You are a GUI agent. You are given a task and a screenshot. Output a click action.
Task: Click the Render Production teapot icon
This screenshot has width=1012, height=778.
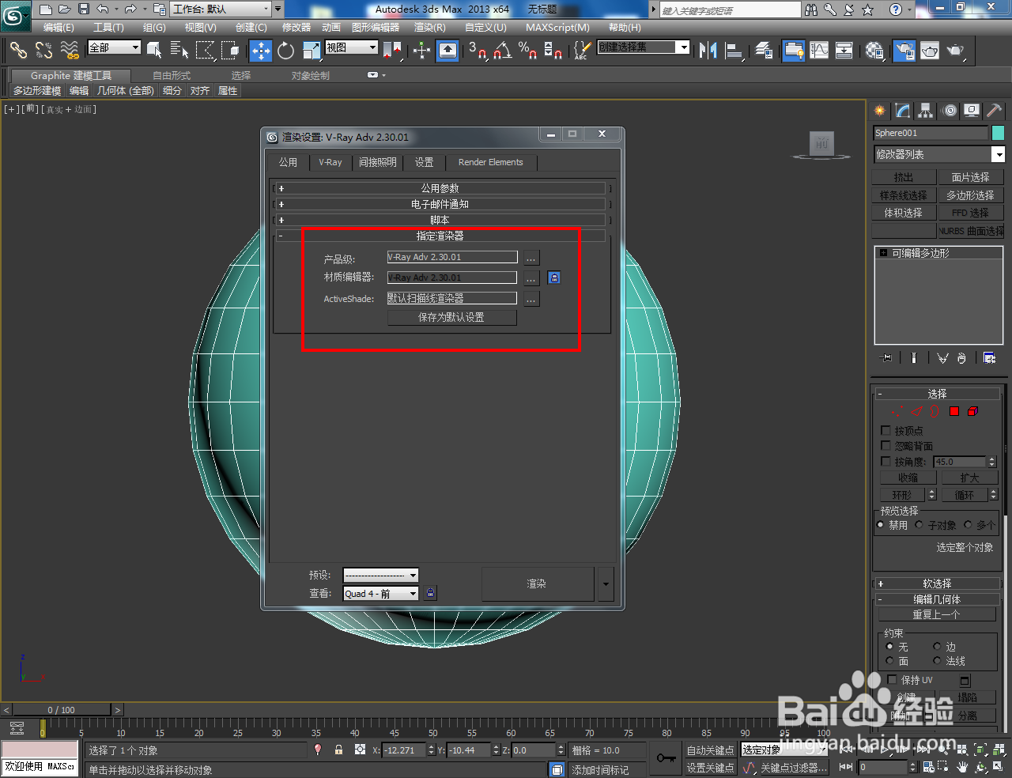(956, 51)
